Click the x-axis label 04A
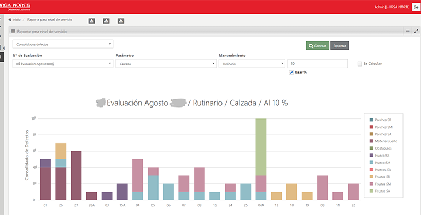The image size is (421, 215). click(x=261, y=205)
